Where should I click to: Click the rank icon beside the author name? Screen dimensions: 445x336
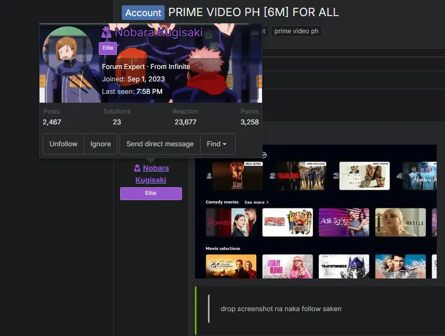click(137, 168)
